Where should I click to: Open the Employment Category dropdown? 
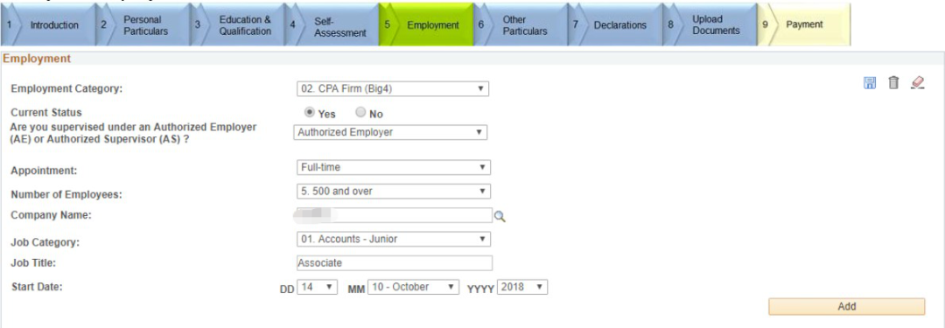click(x=392, y=88)
